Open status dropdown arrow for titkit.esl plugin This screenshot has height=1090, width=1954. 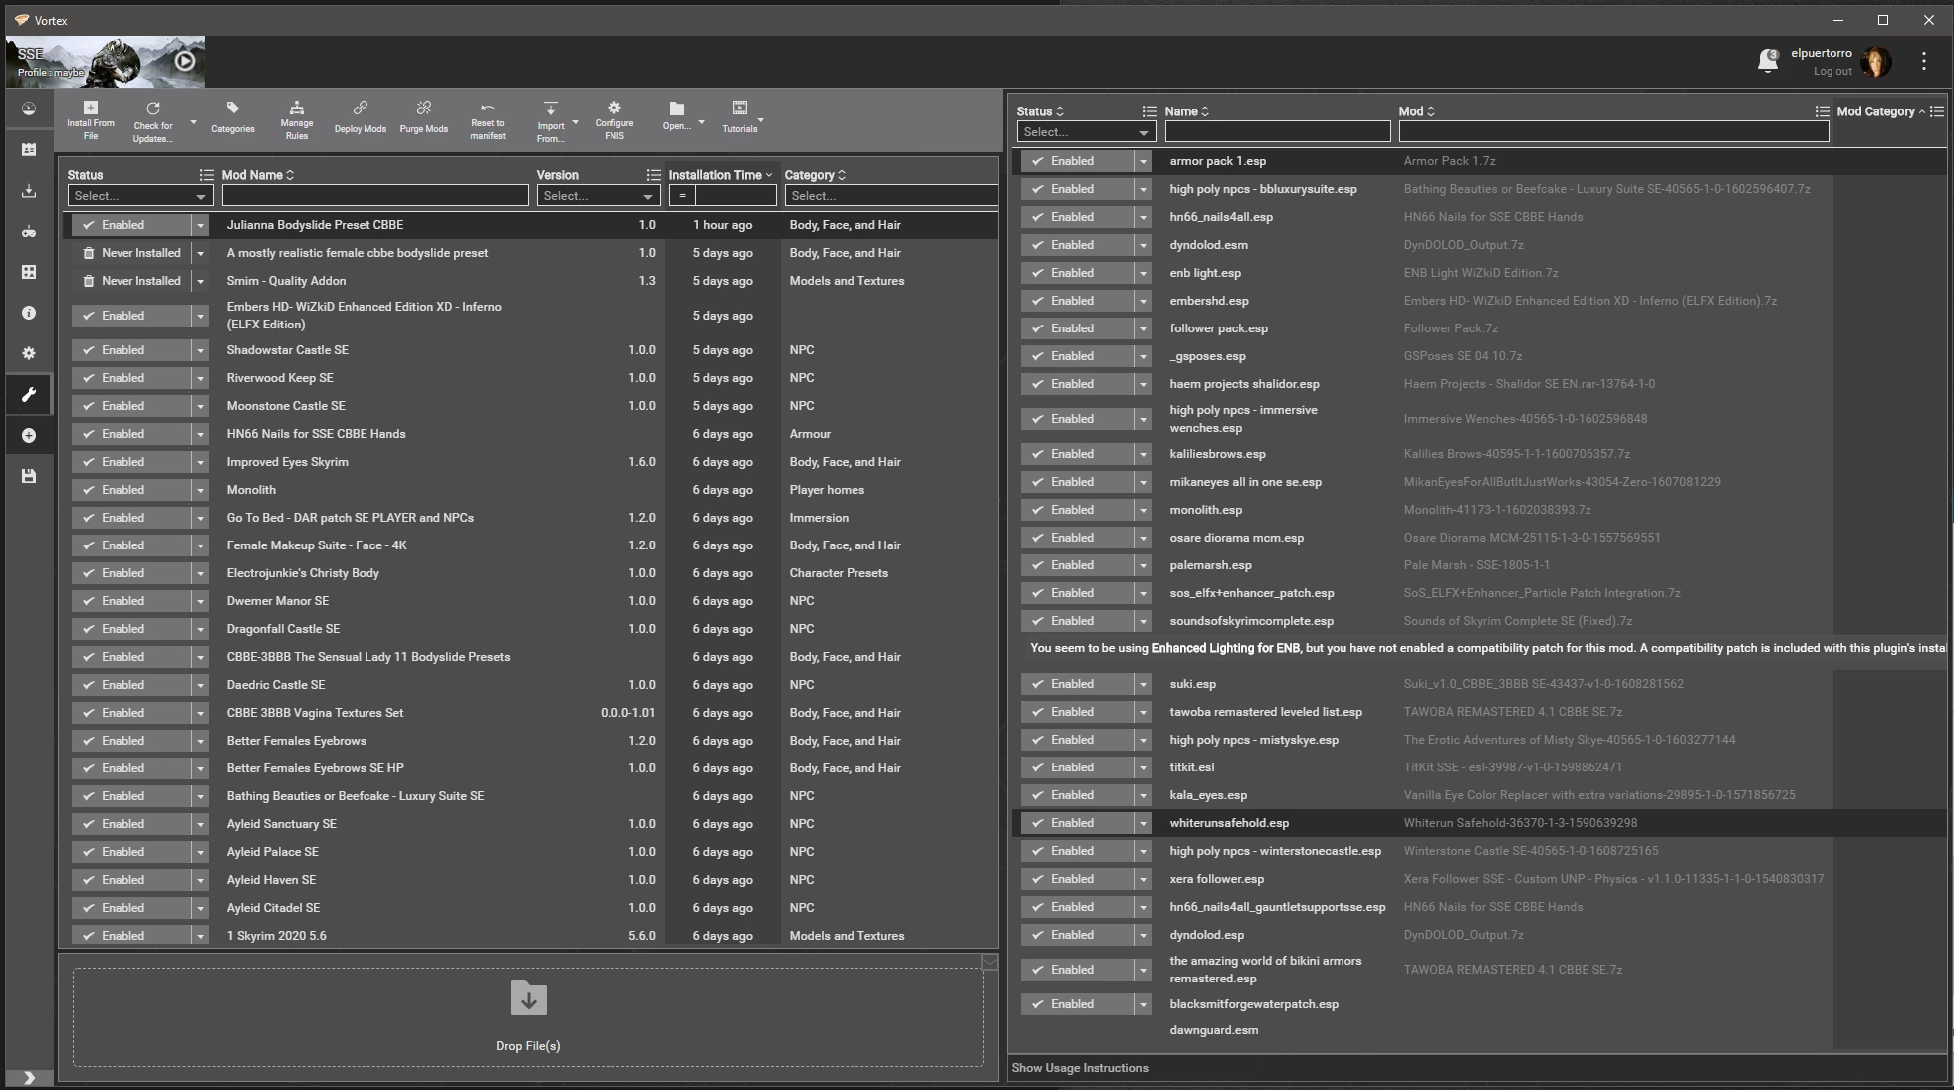[1143, 767]
